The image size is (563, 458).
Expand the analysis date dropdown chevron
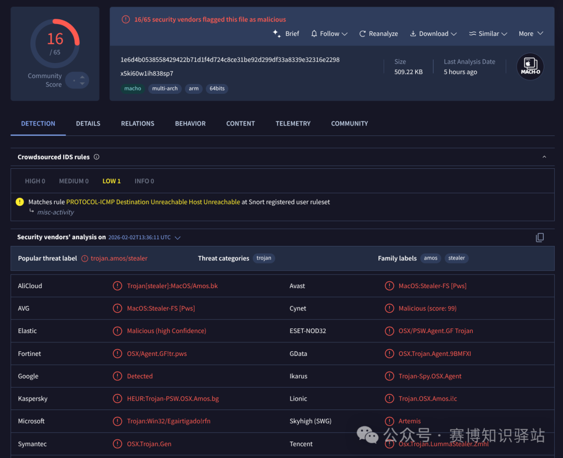pos(177,238)
